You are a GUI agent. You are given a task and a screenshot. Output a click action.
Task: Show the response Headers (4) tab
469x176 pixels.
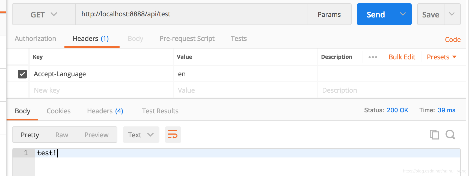pos(105,111)
